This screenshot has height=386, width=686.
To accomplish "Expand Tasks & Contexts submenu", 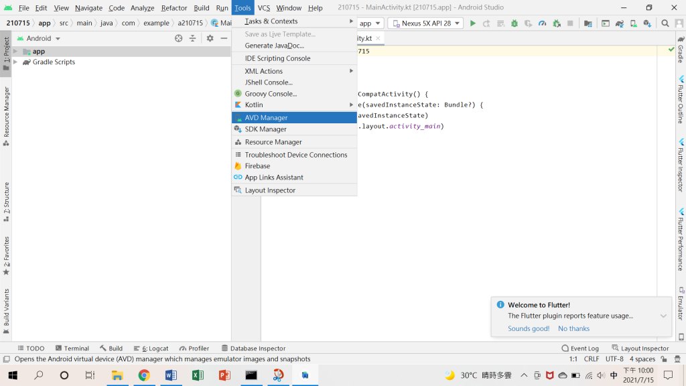I will (294, 21).
